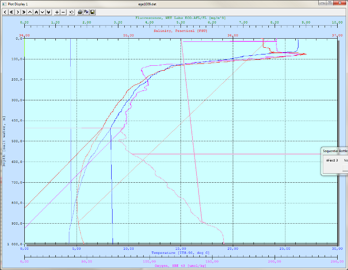The image size is (348, 270).
Task: Click the 8,00 fluorescence axis label
Action: click(x=275, y=22)
